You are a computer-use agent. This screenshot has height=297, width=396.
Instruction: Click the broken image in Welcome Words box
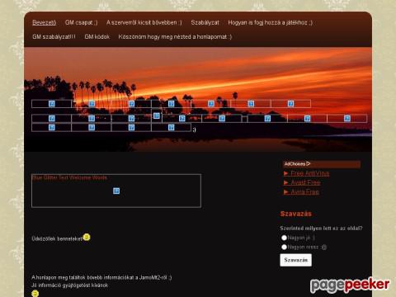[x=116, y=191]
